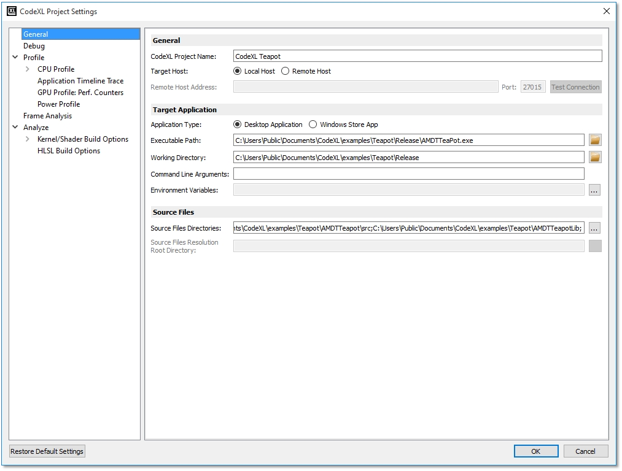Select Local Host radio button
This screenshot has height=471, width=622.
click(237, 71)
